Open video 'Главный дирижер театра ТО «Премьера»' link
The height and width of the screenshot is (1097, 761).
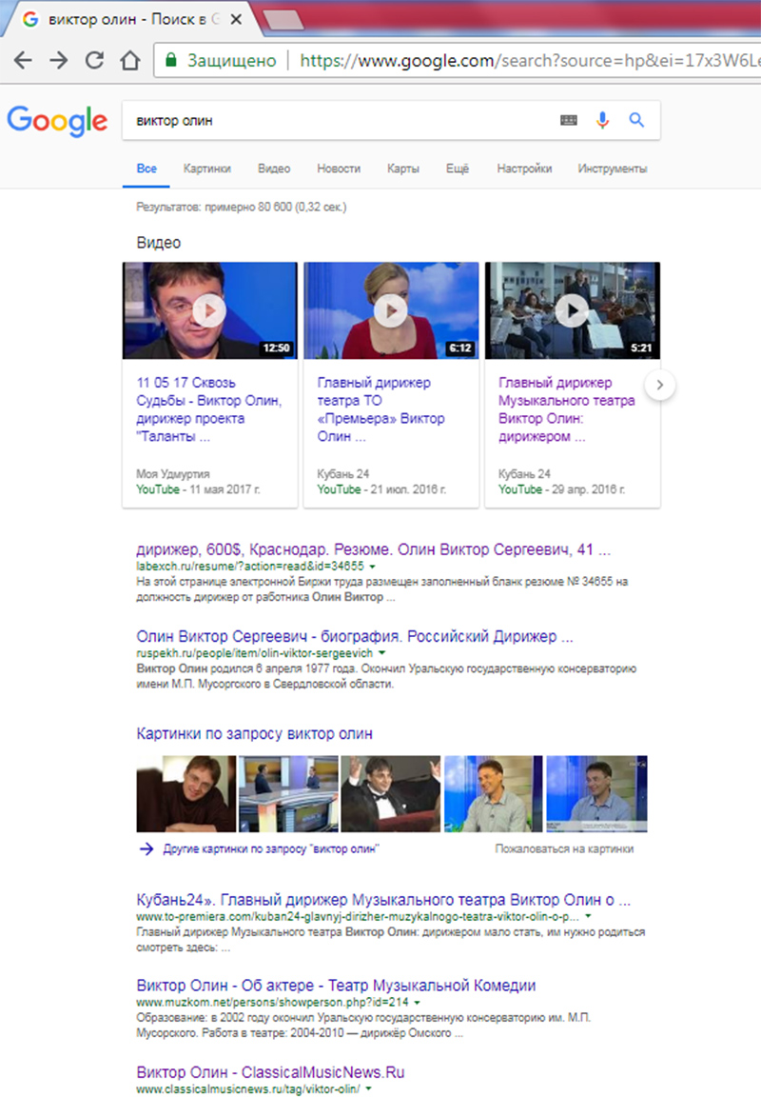(x=380, y=409)
